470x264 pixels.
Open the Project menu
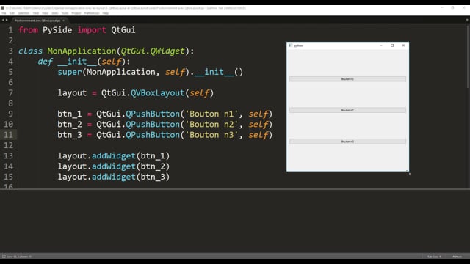tap(76, 13)
